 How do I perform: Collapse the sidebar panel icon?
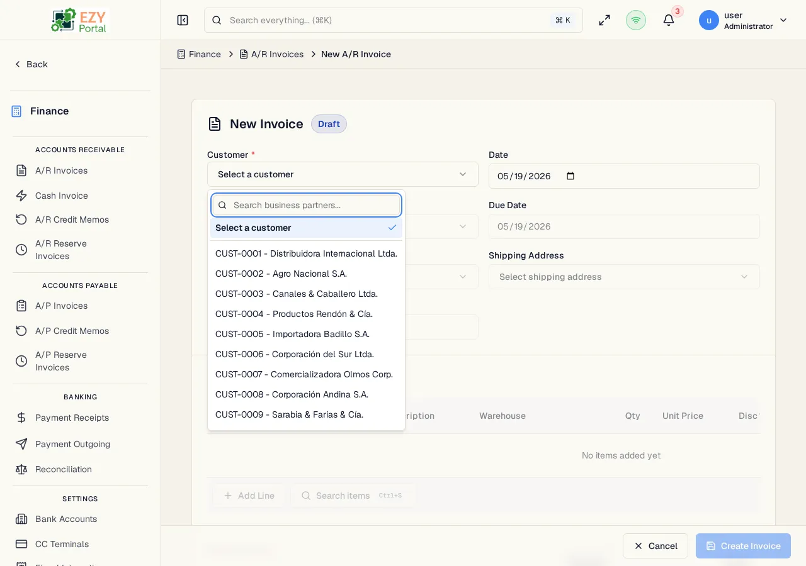coord(183,20)
